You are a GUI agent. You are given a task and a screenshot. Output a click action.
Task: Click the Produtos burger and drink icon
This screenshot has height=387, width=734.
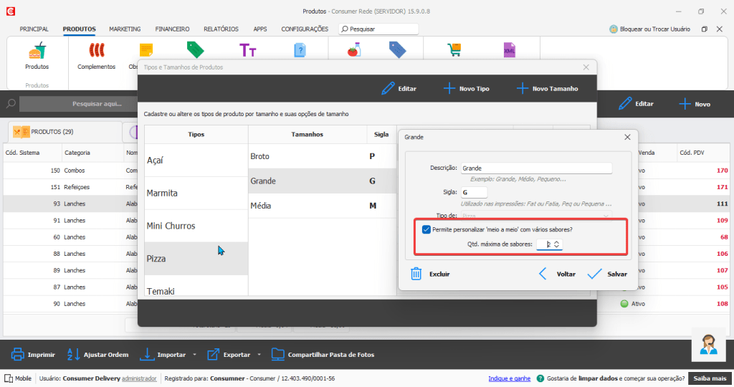pyautogui.click(x=37, y=51)
